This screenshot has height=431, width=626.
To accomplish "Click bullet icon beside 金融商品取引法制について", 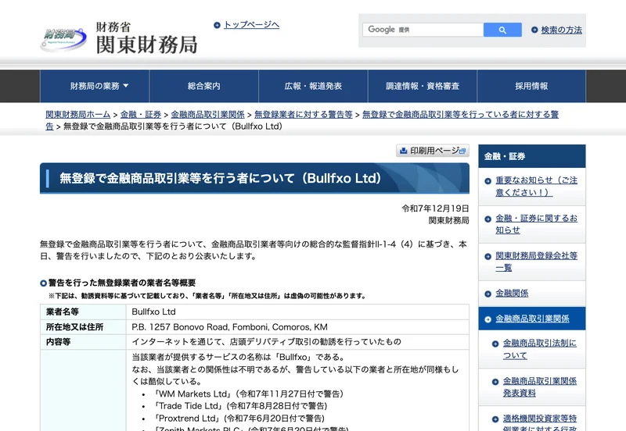I will click(x=495, y=344).
